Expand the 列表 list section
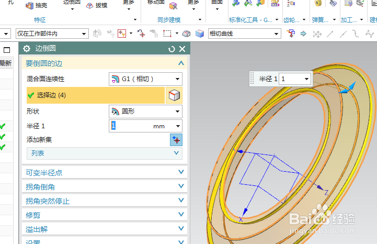377x244 pixels. [176, 153]
